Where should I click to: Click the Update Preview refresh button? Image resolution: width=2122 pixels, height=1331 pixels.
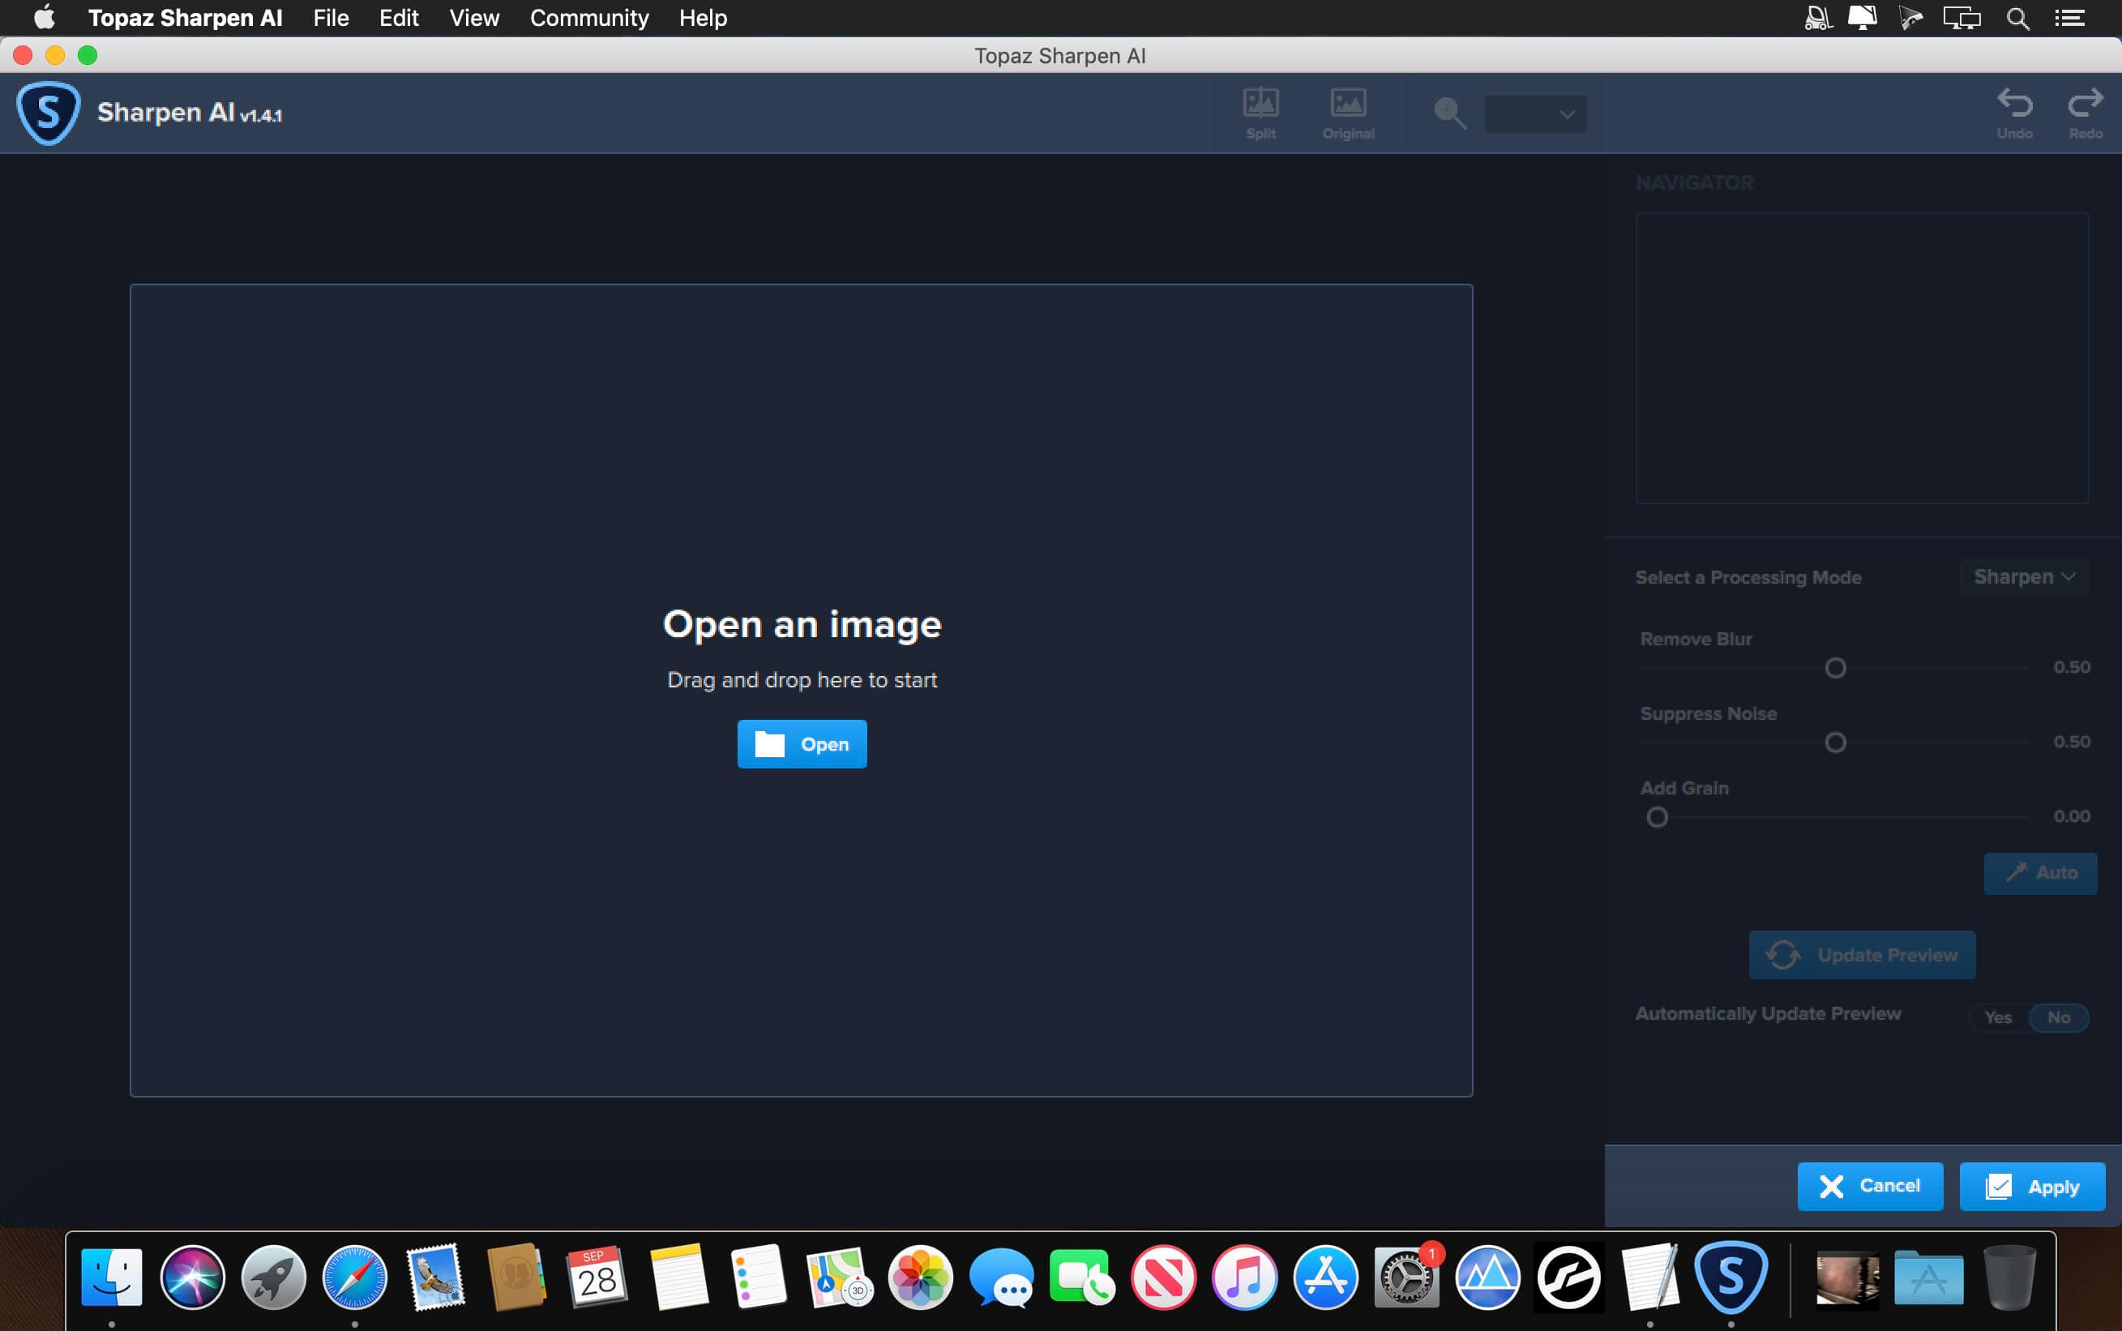pos(1862,954)
